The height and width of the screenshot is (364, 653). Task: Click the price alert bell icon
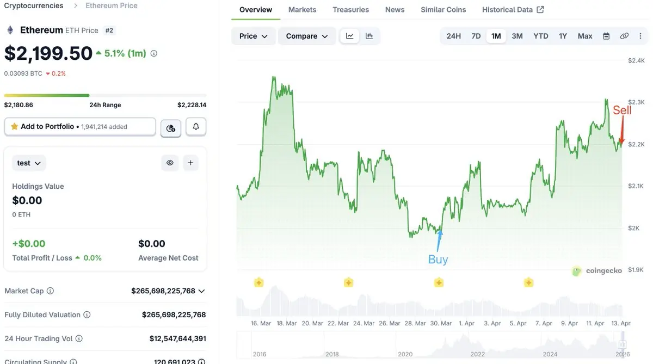[x=196, y=127]
